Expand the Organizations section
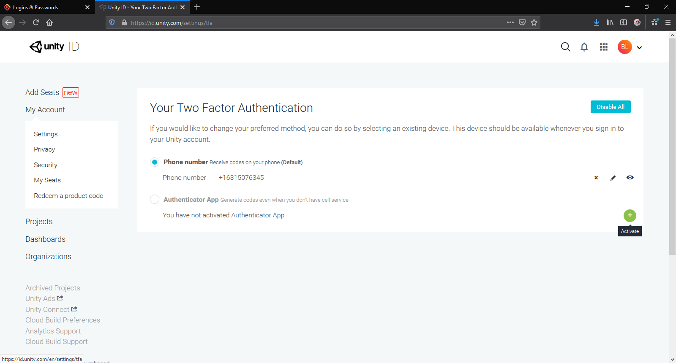This screenshot has height=363, width=676. [48, 257]
